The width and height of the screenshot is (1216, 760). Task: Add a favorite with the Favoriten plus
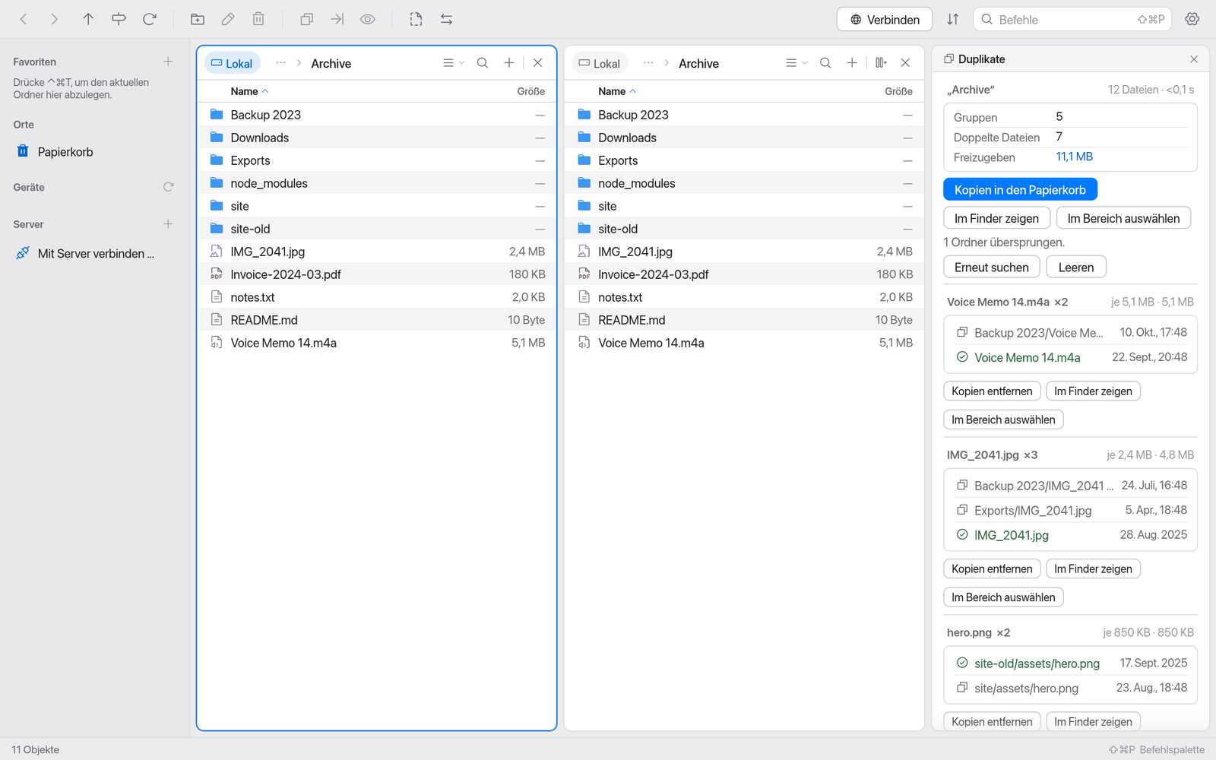point(168,62)
